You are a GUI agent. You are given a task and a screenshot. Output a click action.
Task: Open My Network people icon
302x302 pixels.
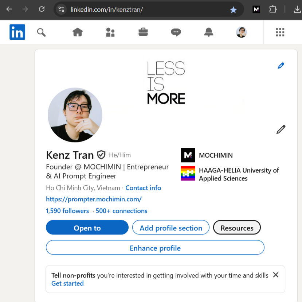[110, 32]
